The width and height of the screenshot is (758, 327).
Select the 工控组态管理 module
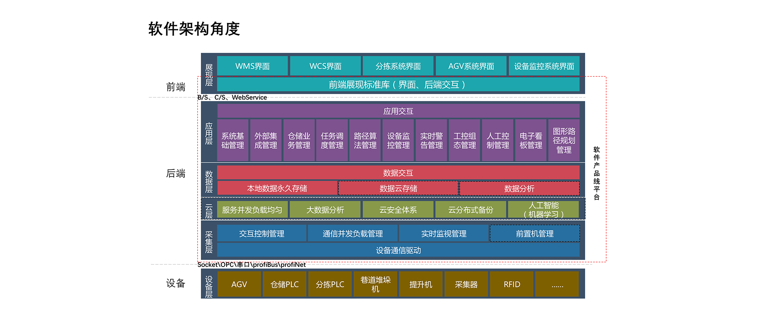[465, 140]
